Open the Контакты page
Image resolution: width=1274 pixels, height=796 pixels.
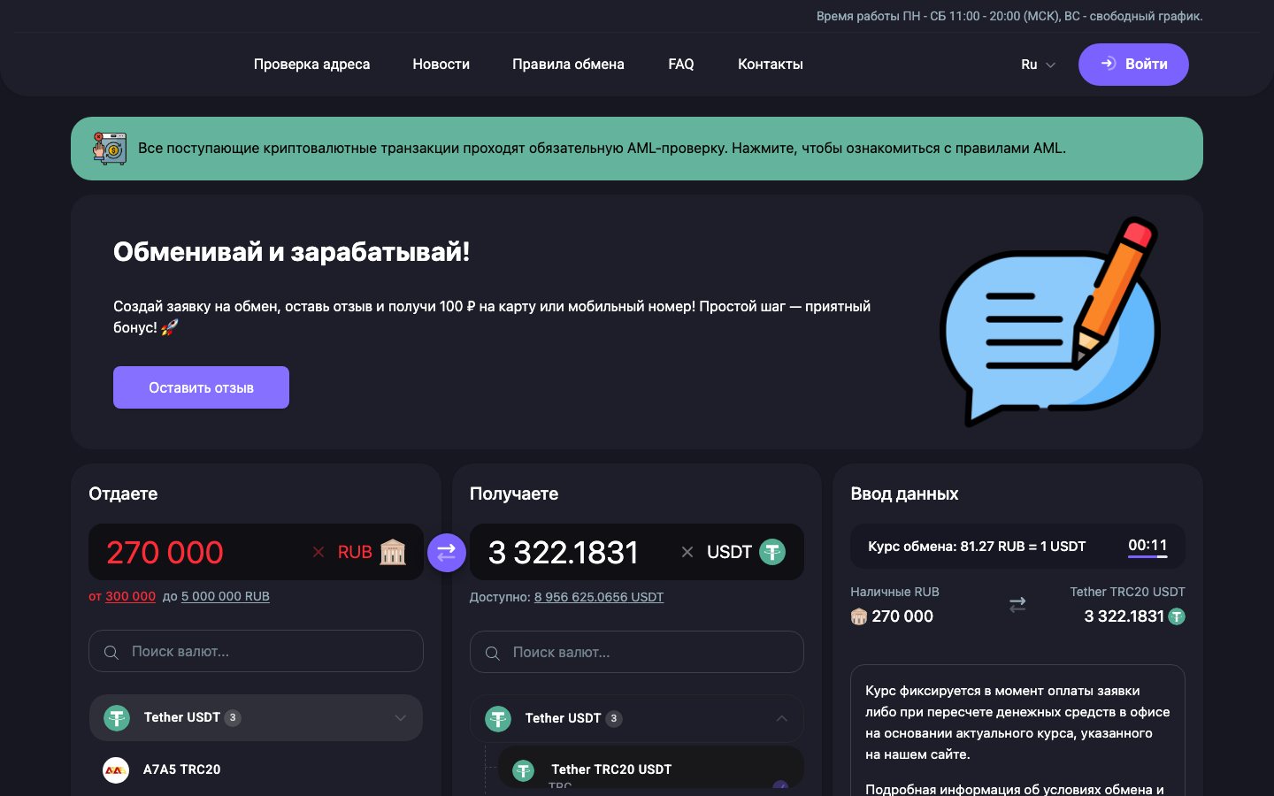point(771,64)
